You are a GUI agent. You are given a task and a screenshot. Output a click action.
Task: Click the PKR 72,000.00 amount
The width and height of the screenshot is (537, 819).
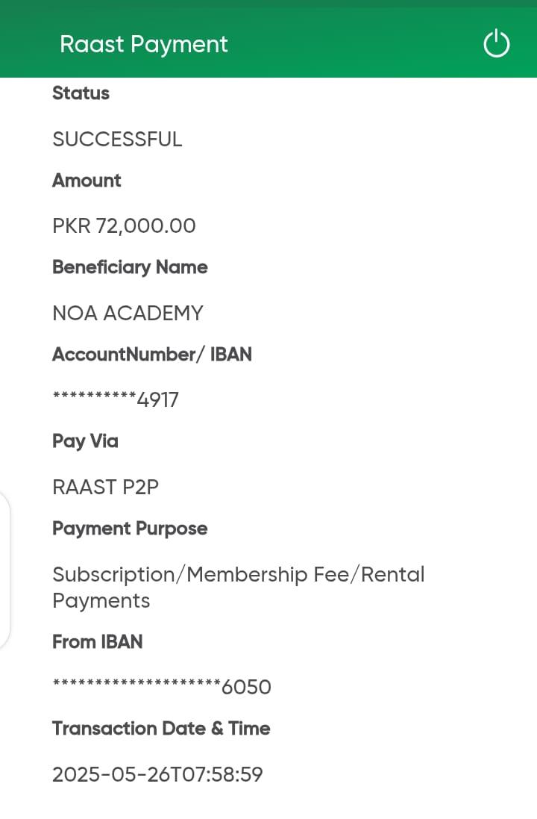pos(124,226)
